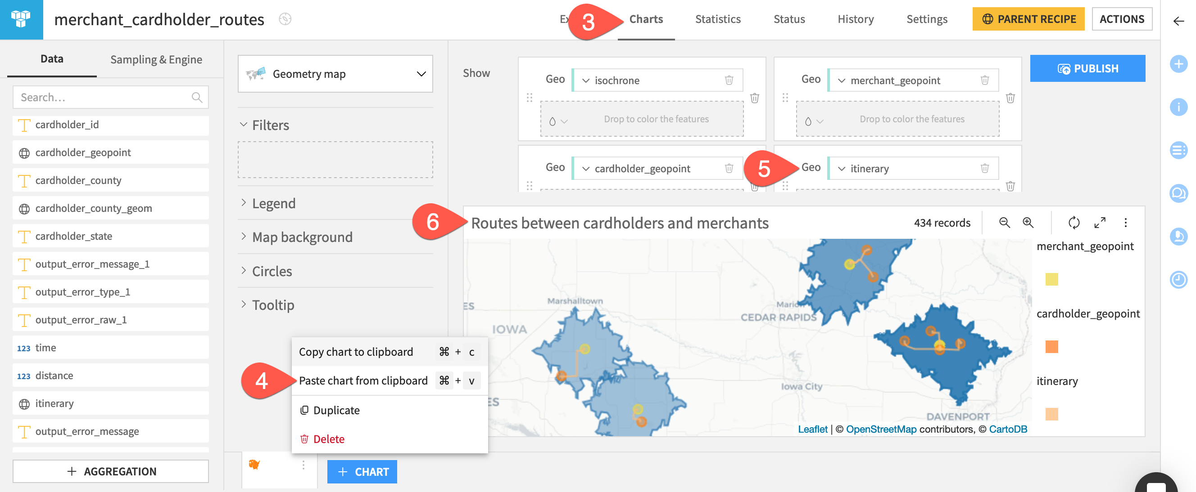
Task: Open the Geometry map chart type dropdown
Action: pos(335,74)
